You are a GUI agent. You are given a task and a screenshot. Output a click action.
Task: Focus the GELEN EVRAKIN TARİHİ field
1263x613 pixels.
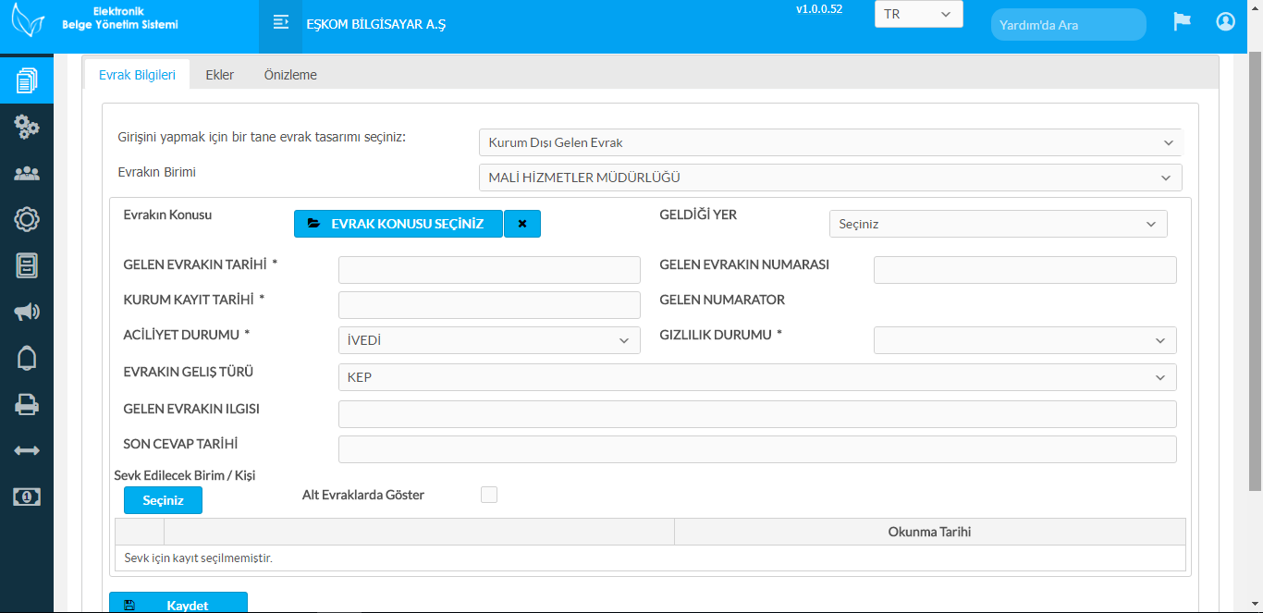(x=489, y=270)
